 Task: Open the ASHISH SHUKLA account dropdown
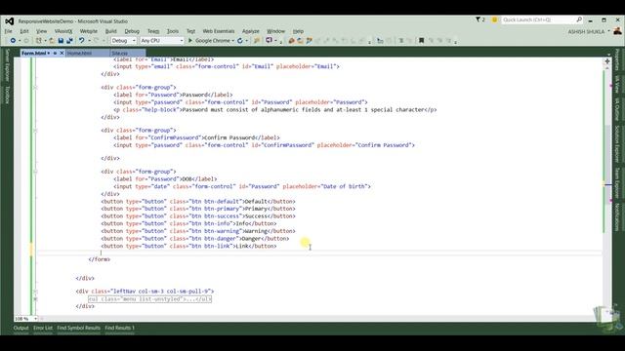pos(589,31)
